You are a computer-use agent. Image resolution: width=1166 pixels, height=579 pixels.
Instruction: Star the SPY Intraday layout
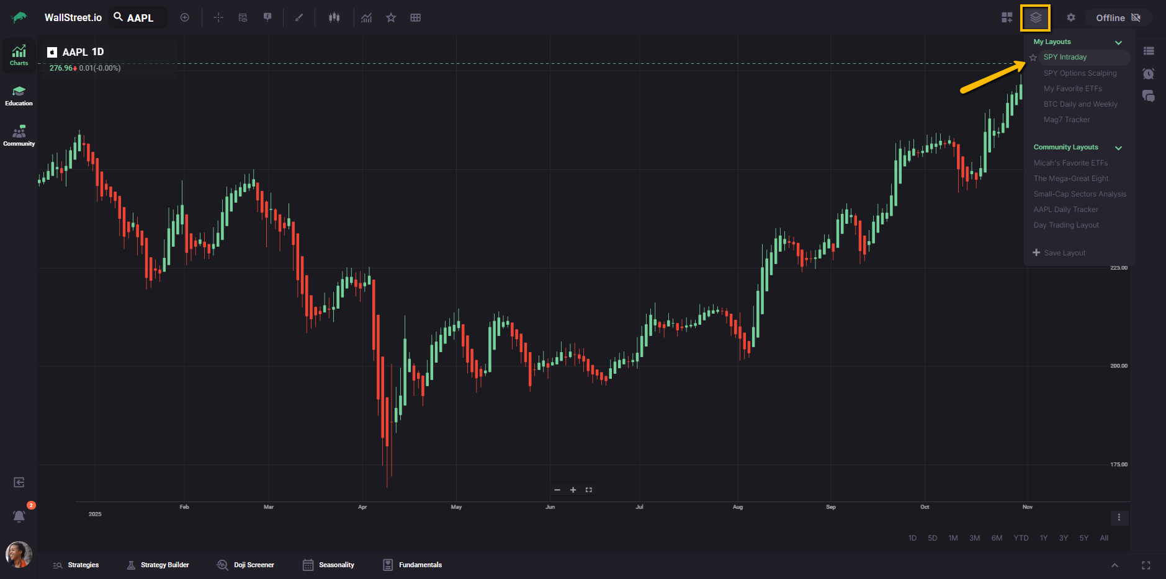pyautogui.click(x=1033, y=58)
